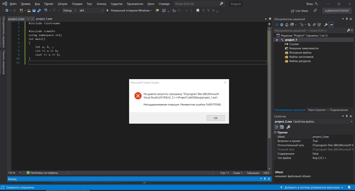Open the Сборка menu
This screenshot has width=355, height=191.
(x=63, y=4)
